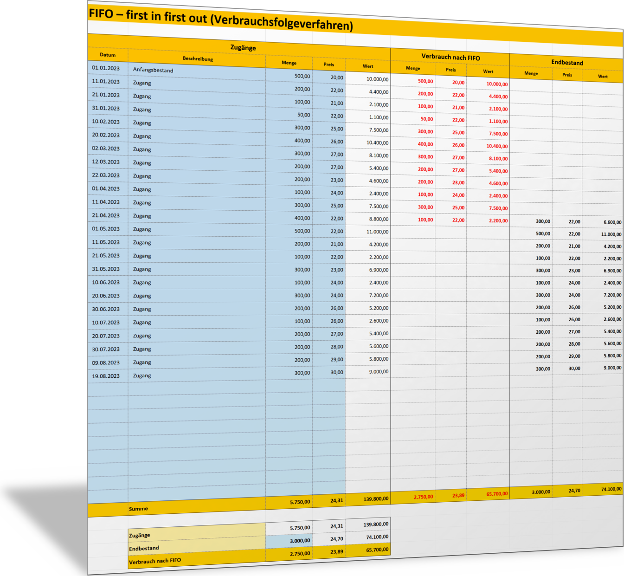Click the Datum column header
The image size is (624, 576).
pos(108,55)
